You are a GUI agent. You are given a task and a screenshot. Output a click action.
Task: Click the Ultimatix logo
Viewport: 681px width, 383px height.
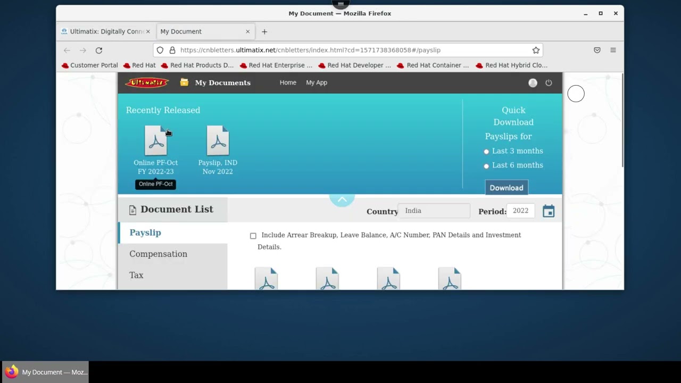[x=147, y=82]
